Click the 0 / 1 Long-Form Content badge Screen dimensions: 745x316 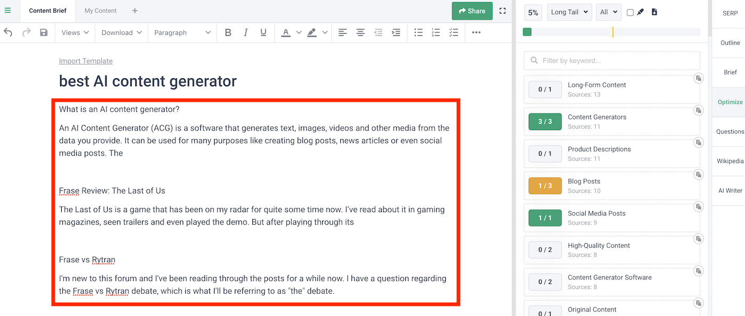point(545,90)
